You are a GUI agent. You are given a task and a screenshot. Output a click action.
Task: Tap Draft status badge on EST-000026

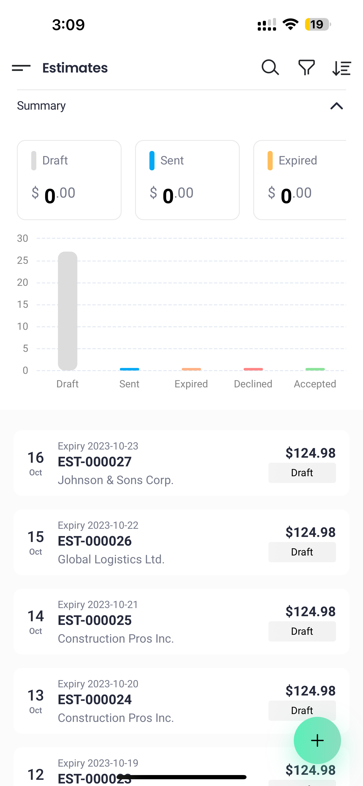[302, 552]
